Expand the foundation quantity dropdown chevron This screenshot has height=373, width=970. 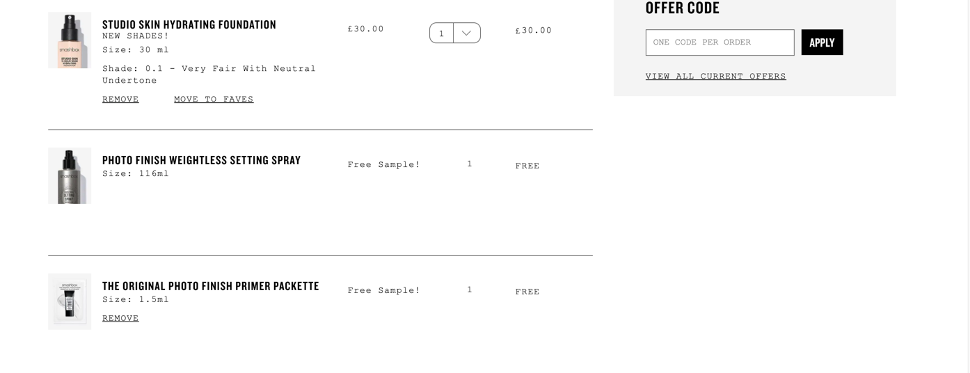(x=467, y=33)
